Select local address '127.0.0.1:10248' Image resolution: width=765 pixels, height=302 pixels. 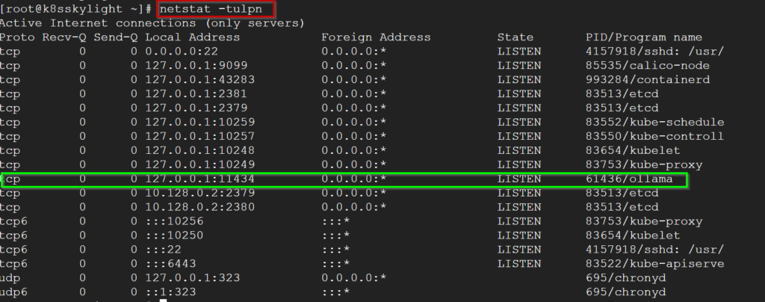pos(200,150)
